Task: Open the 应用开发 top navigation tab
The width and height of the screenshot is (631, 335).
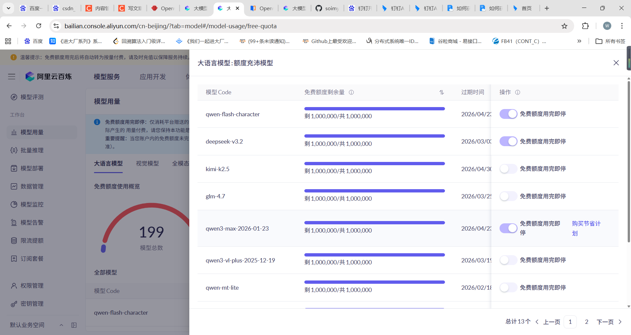Action: [x=152, y=77]
